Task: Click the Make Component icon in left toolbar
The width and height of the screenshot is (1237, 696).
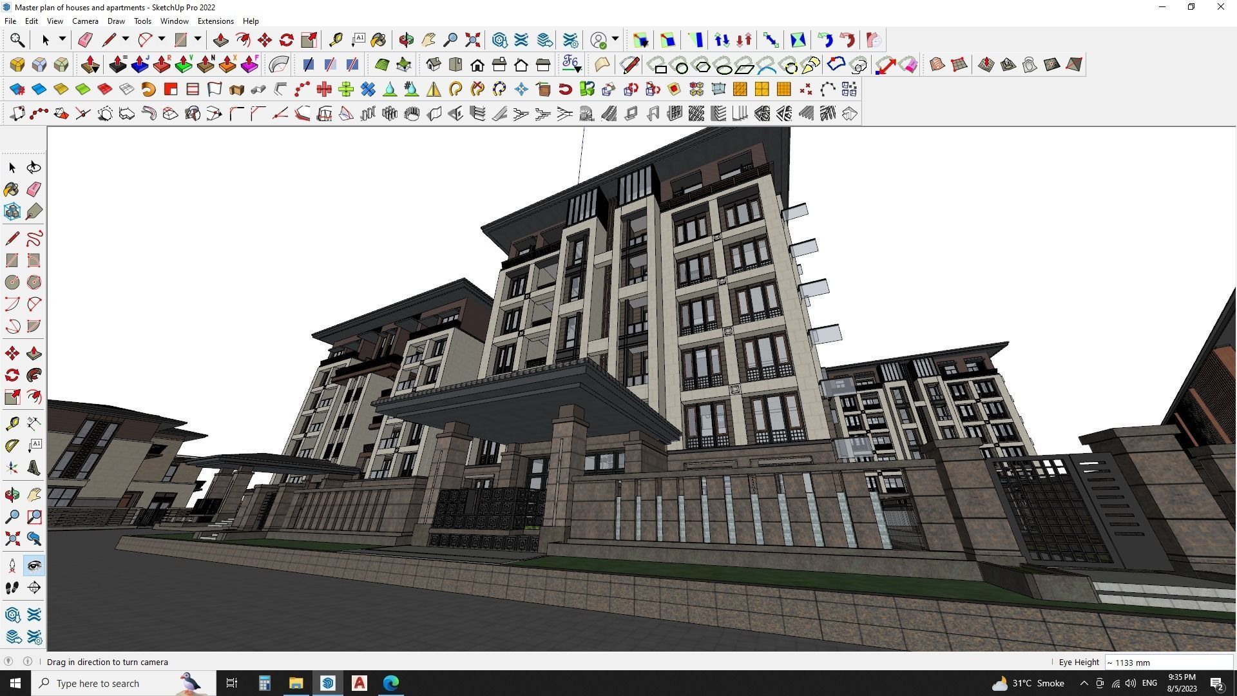Action: point(12,211)
